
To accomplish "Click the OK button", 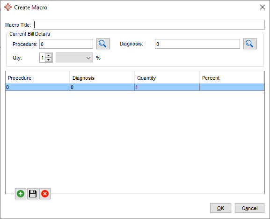I will tap(220, 208).
